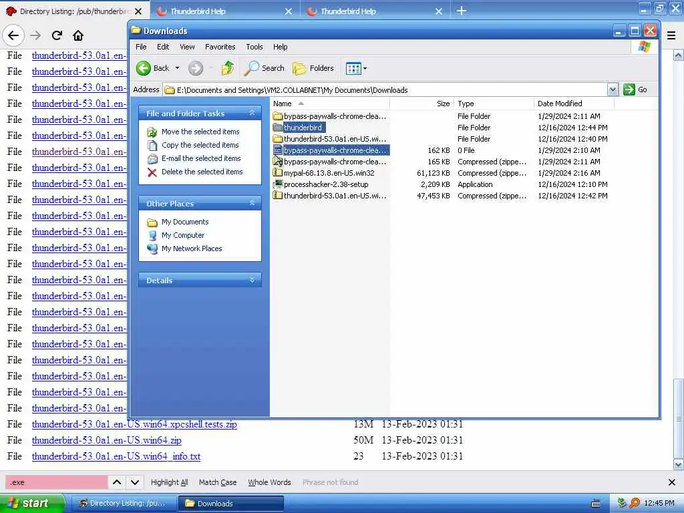
Task: Click the Up folder toolbar icon
Action: 227,68
